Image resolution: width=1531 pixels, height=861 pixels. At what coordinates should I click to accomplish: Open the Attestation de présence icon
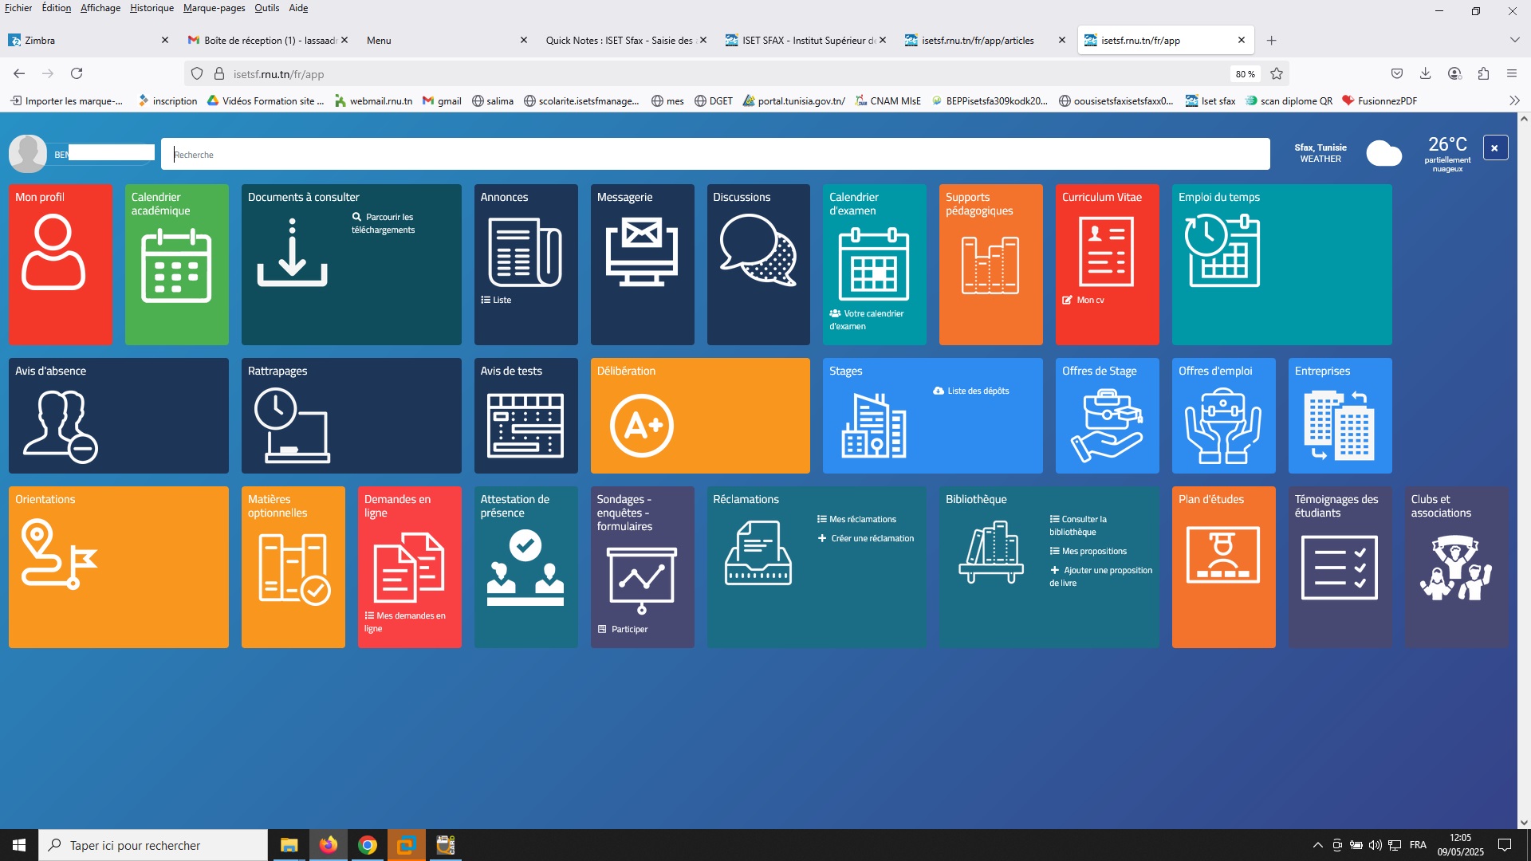click(x=525, y=568)
